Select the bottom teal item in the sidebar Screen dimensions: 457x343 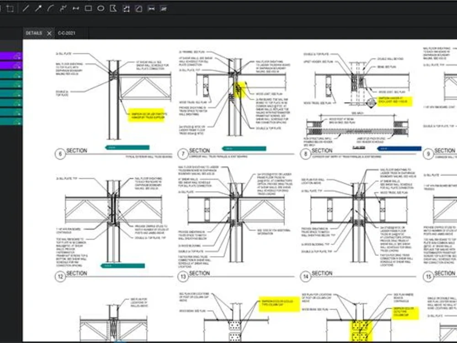7,121
